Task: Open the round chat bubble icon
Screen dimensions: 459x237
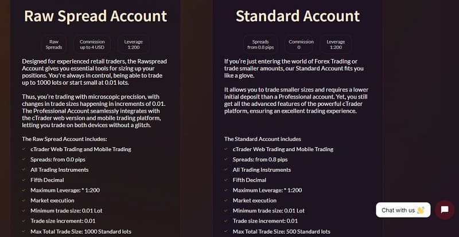Action: [445, 210]
